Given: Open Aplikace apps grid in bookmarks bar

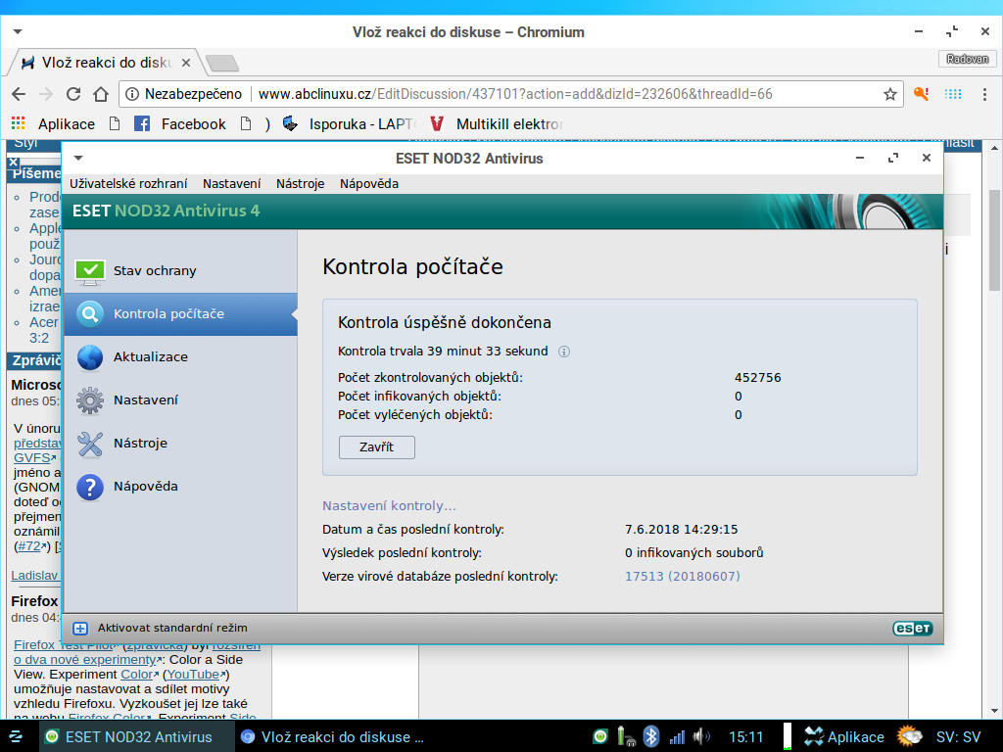Looking at the screenshot, I should [53, 124].
